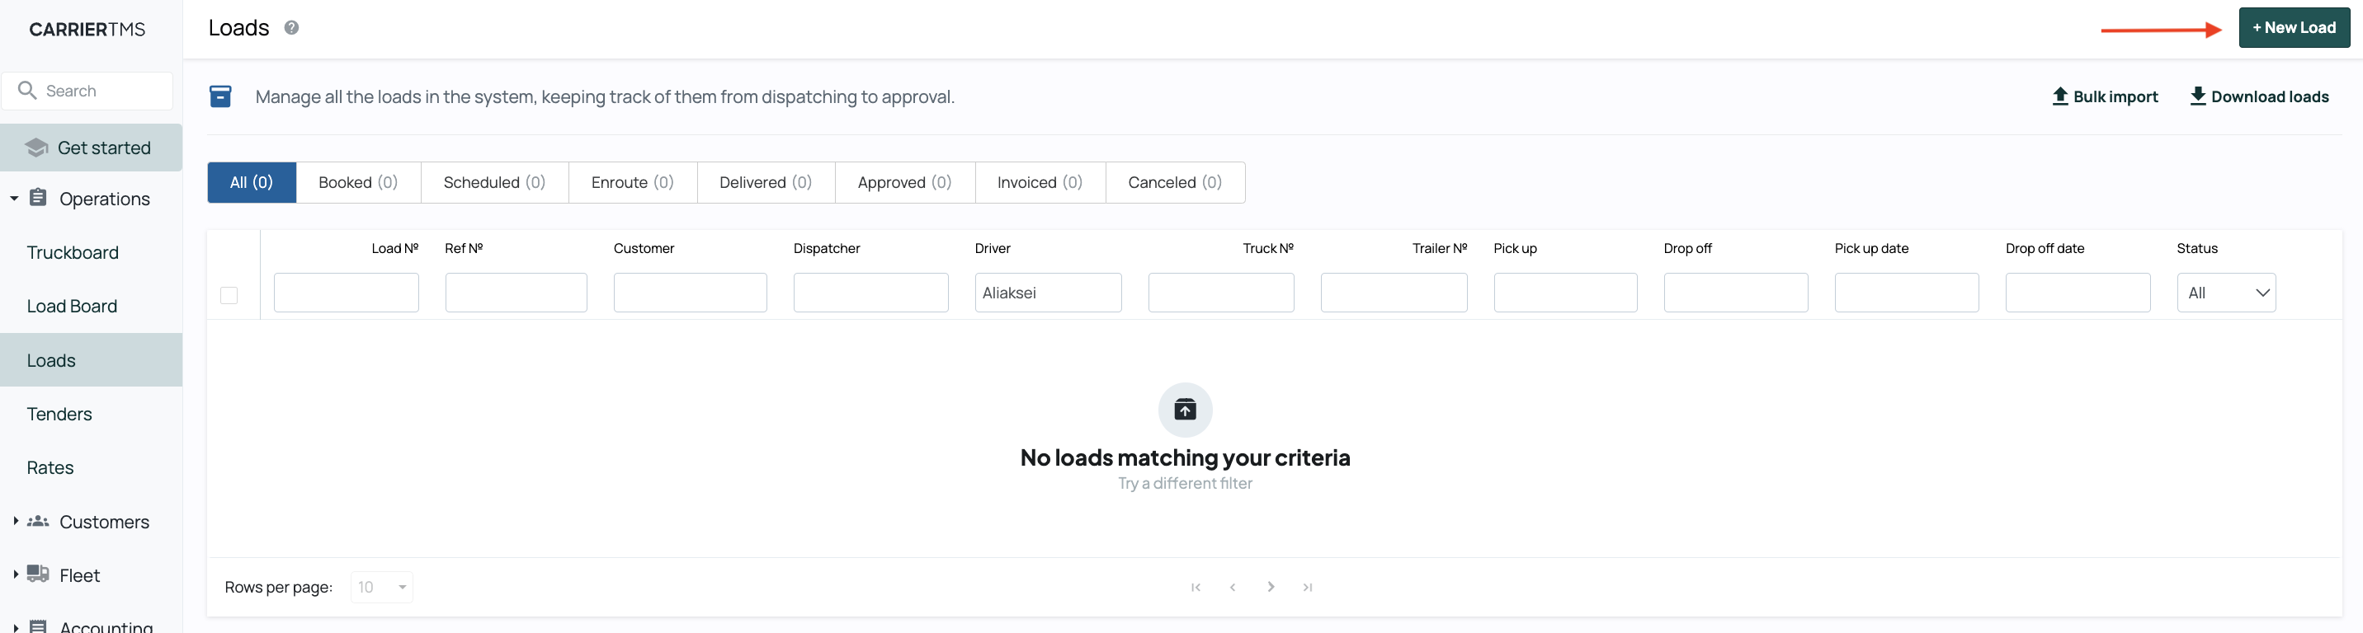Image resolution: width=2363 pixels, height=633 pixels.
Task: Switch to the Scheduled tab
Action: pos(494,182)
